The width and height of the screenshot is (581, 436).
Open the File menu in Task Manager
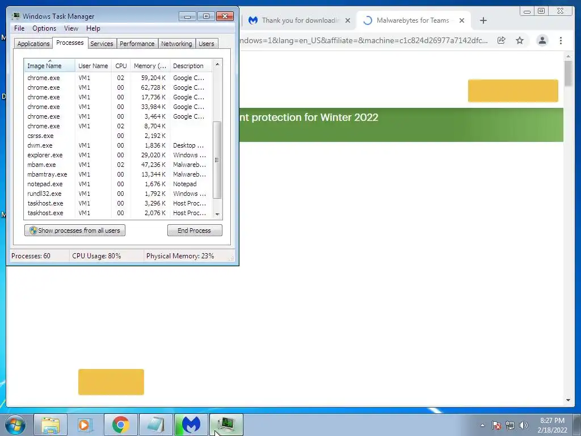(19, 28)
